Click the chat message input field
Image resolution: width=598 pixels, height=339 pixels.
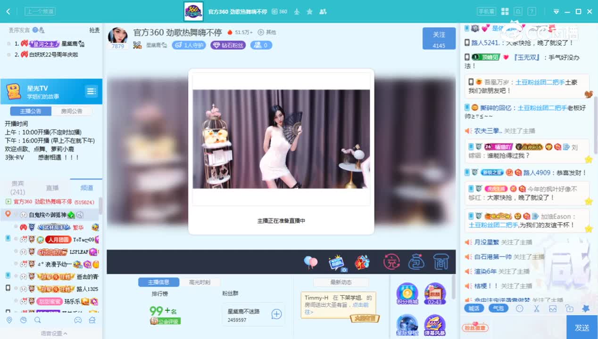527,328
